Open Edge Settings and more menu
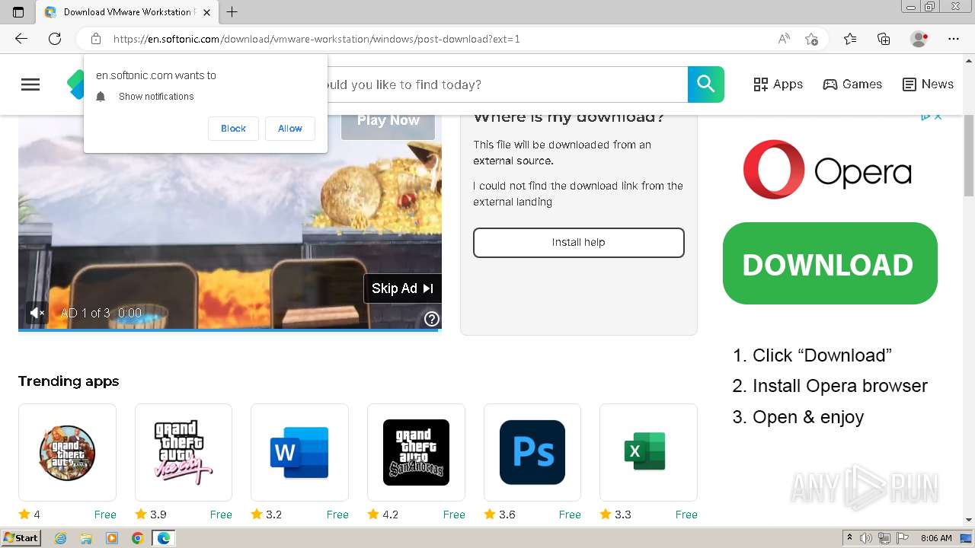Viewport: 975px width, 548px height. [954, 39]
